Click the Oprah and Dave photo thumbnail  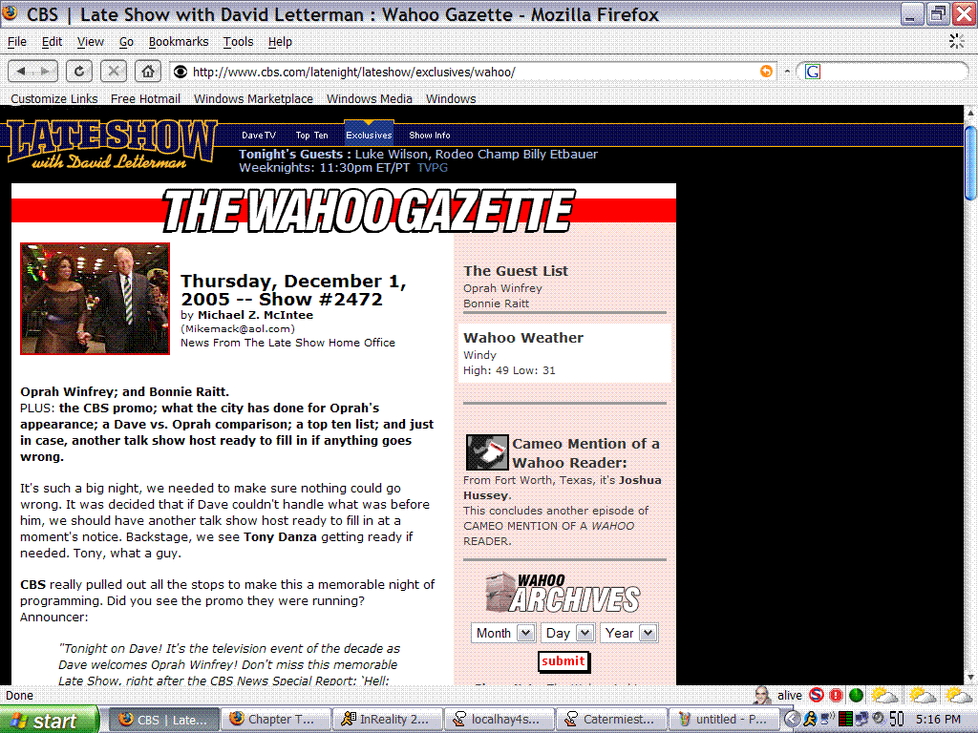[x=95, y=299]
